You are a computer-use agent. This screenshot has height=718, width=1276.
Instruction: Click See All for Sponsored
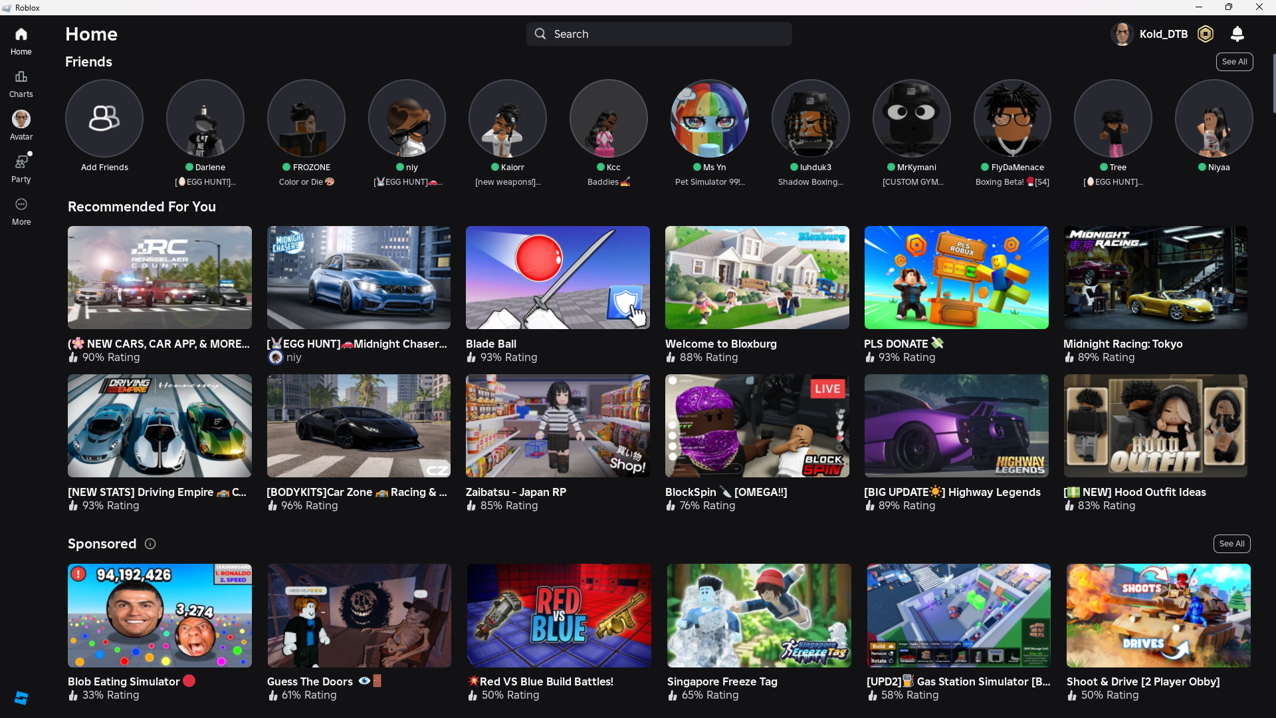1231,544
